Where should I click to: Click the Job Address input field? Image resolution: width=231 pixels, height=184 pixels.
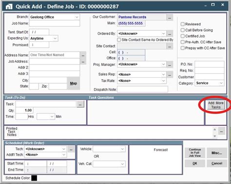[x=55, y=62]
